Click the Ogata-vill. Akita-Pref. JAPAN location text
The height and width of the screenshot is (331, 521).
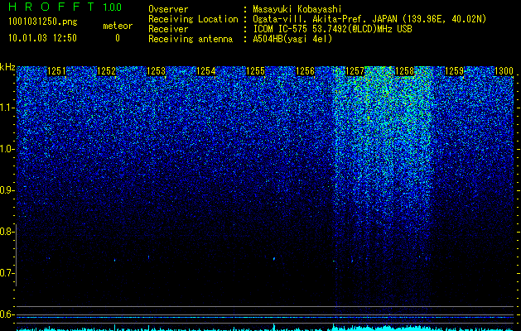coord(369,19)
